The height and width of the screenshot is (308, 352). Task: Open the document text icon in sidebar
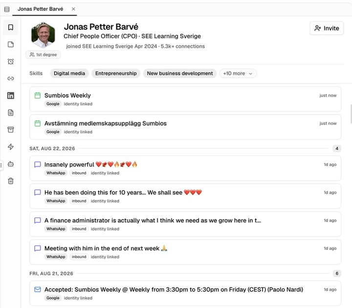[x=11, y=113]
